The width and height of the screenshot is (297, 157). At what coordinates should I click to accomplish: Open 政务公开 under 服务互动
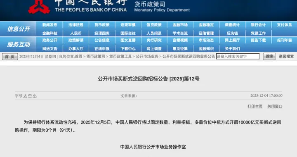pos(50,40)
